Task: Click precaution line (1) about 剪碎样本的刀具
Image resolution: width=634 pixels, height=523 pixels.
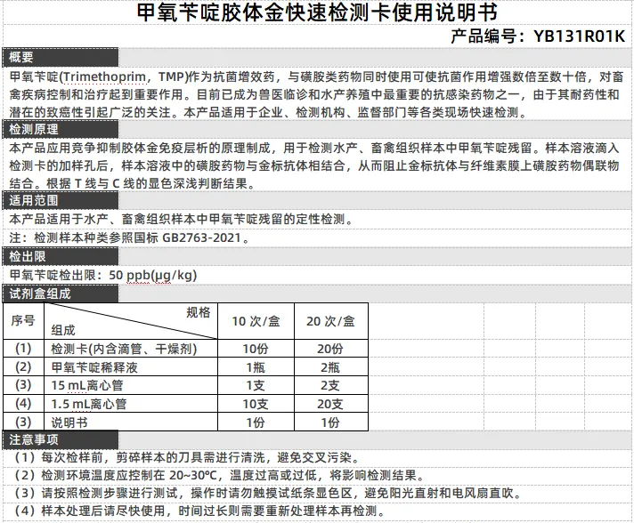Action: tap(187, 457)
